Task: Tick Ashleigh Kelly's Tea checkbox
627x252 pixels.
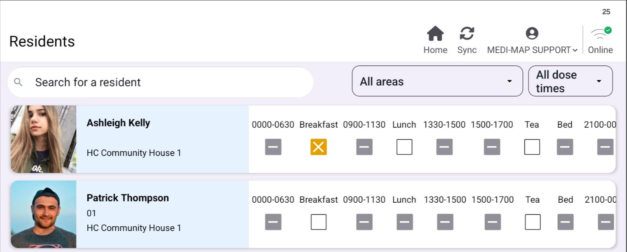Action: pyautogui.click(x=532, y=147)
